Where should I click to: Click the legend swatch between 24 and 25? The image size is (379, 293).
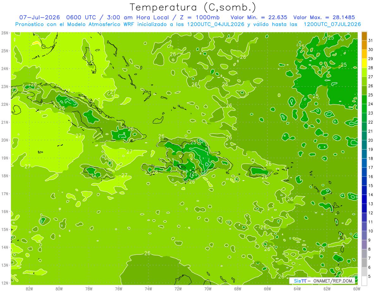(x=364, y=100)
